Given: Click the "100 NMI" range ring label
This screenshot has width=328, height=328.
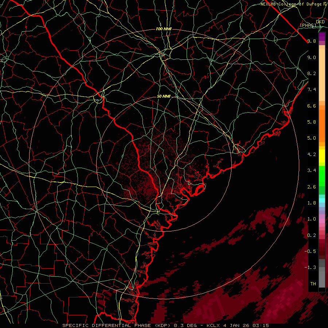Looking at the screenshot, I should pyautogui.click(x=164, y=29).
